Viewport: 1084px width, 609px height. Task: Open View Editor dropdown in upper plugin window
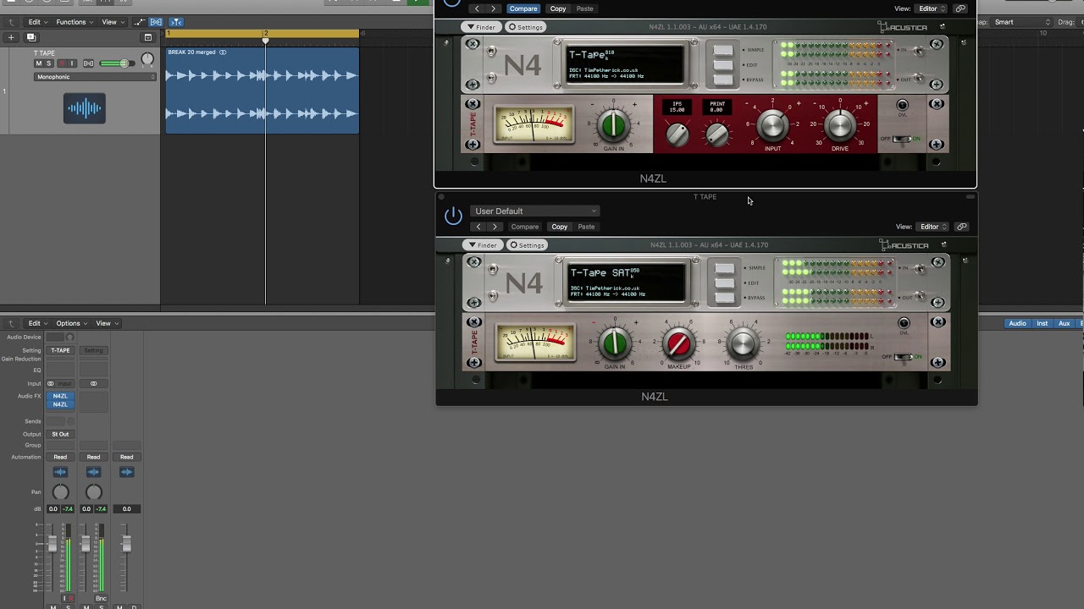(x=932, y=8)
